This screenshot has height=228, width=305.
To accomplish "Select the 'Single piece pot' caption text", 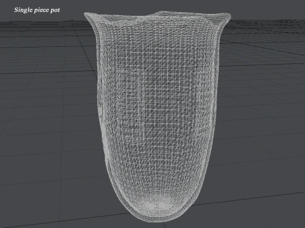I will click(37, 10).
